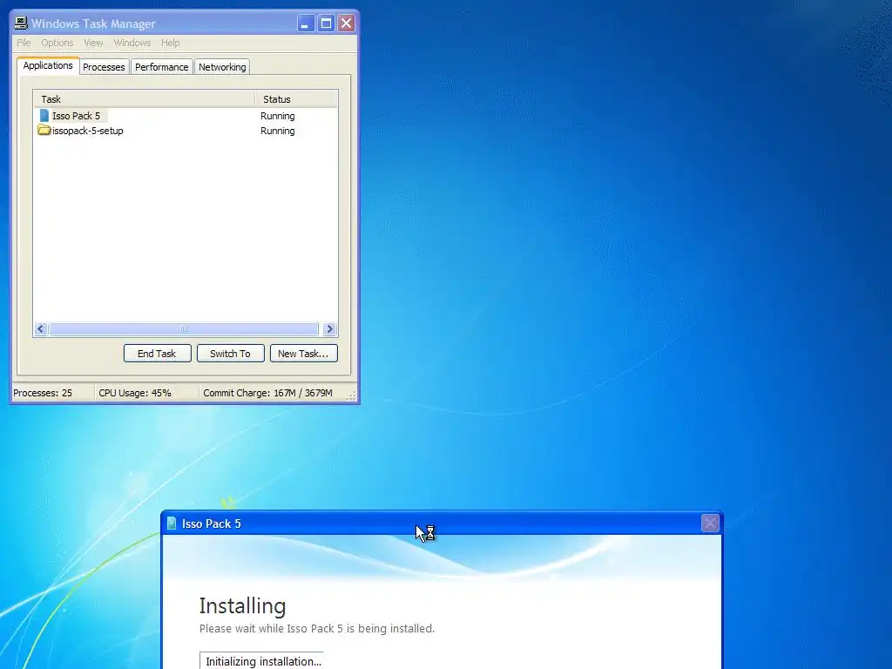Click the Switch To button

point(230,354)
